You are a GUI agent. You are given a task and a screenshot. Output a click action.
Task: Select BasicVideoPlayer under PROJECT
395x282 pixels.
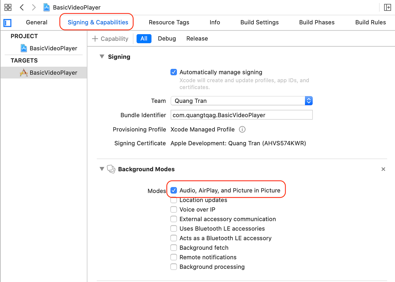[49, 48]
